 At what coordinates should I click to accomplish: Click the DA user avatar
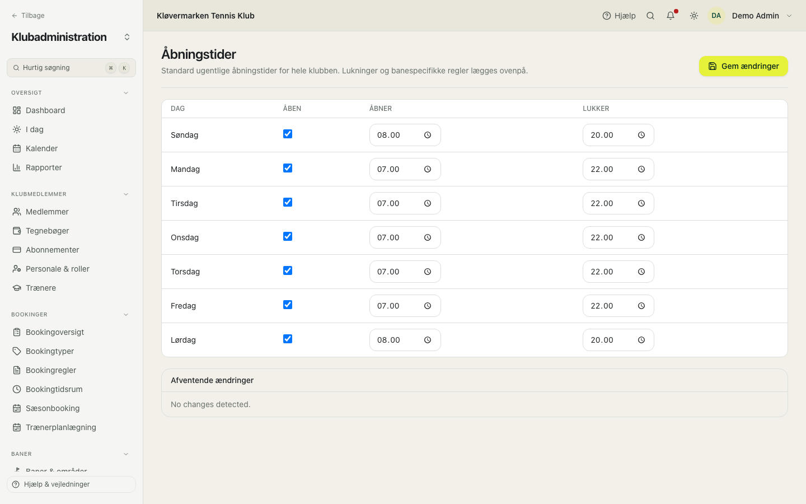pyautogui.click(x=716, y=16)
